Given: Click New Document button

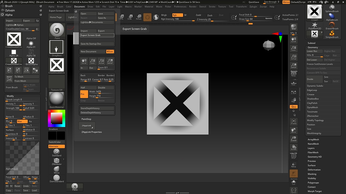Looking at the screenshot, I should pyautogui.click(x=93, y=51).
